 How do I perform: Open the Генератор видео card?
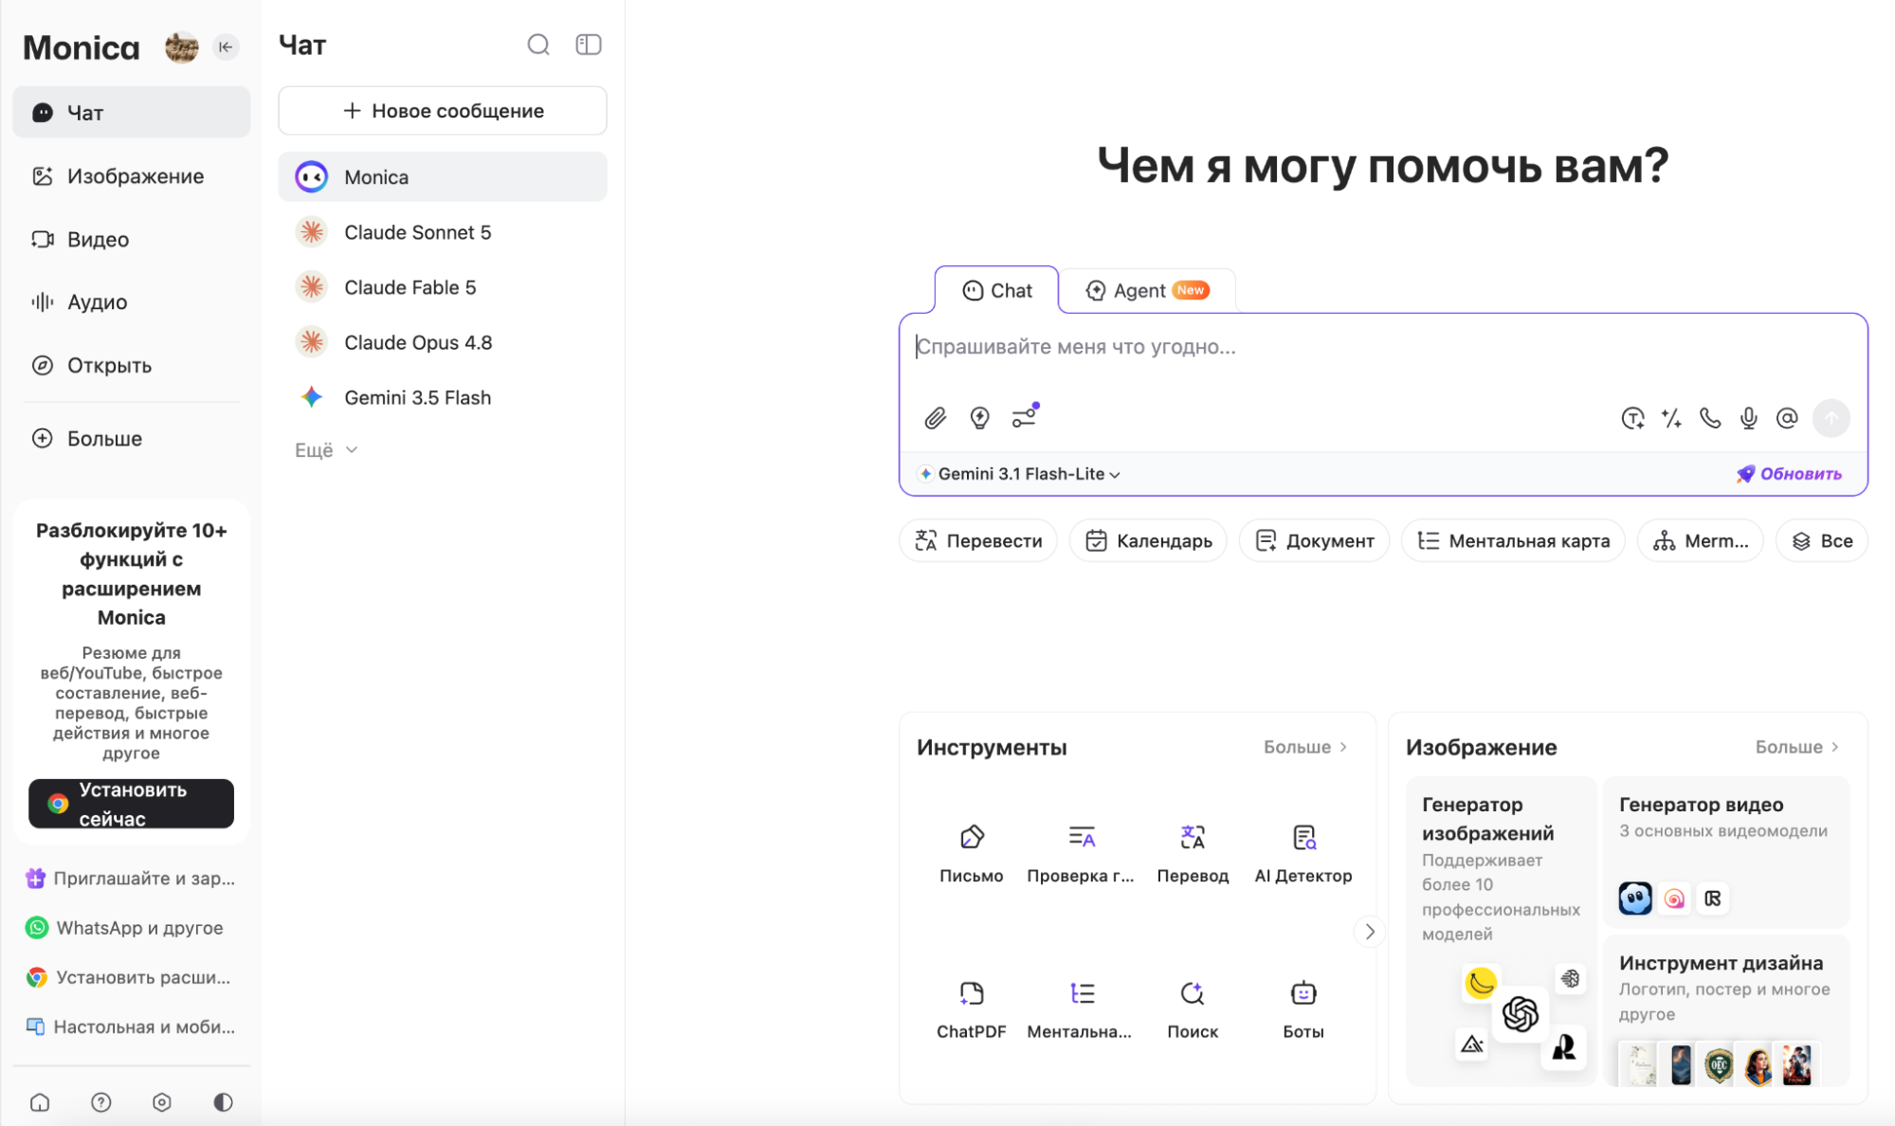[1725, 851]
